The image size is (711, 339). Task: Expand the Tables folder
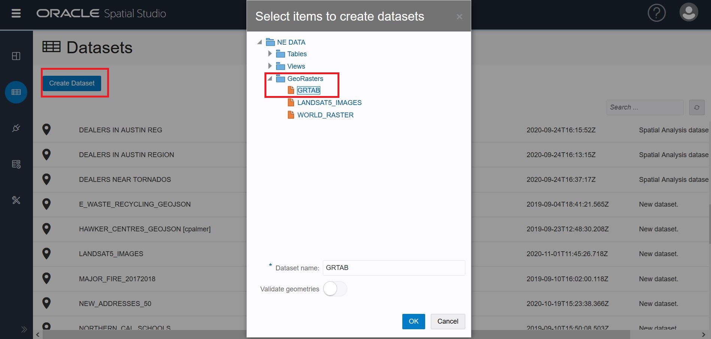(x=270, y=54)
